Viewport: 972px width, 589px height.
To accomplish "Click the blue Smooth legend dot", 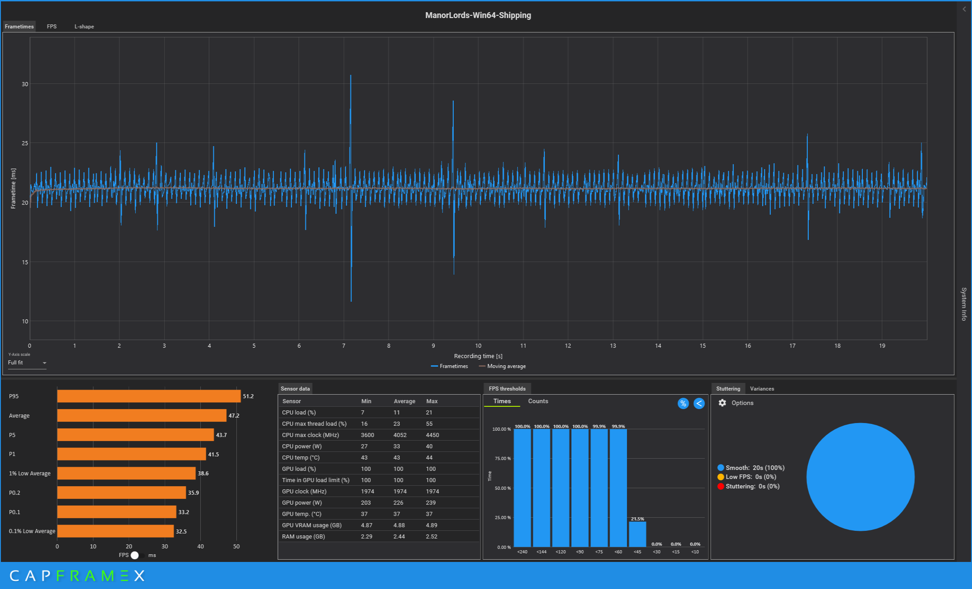I will [x=720, y=468].
